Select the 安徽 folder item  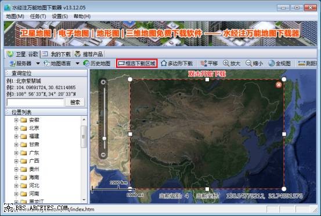(x=30, y=120)
